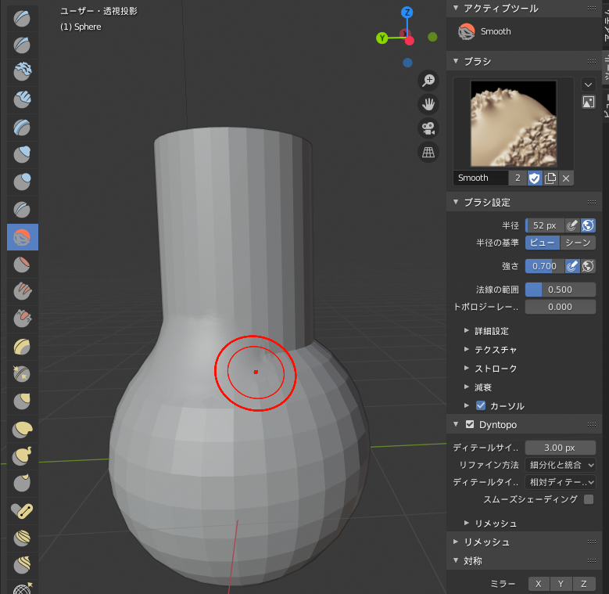Select the Scrape brush tool
609x594 pixels.
pos(22,319)
